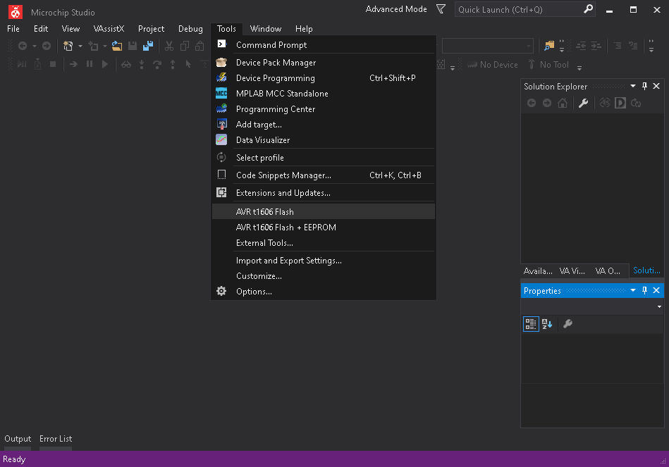Click the Save All toolbar icon
The height and width of the screenshot is (467, 669).
pyautogui.click(x=148, y=46)
